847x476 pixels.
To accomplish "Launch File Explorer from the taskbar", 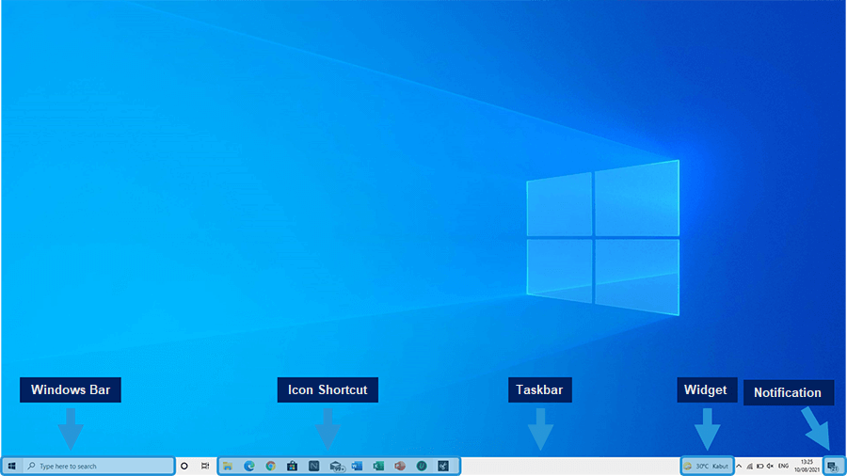I will (228, 467).
